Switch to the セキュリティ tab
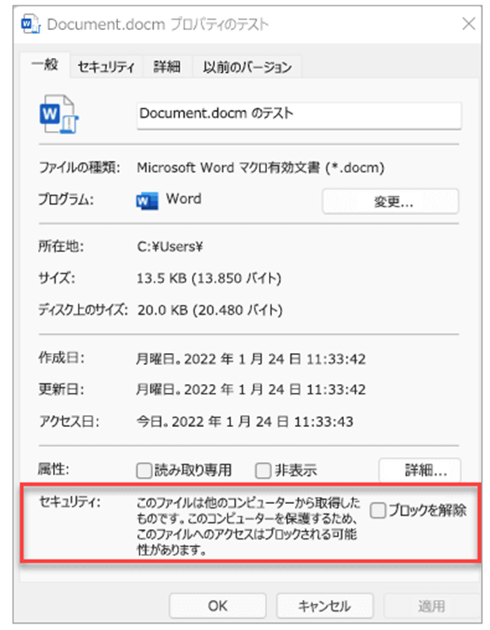This screenshot has height=630, width=490. pyautogui.click(x=105, y=67)
